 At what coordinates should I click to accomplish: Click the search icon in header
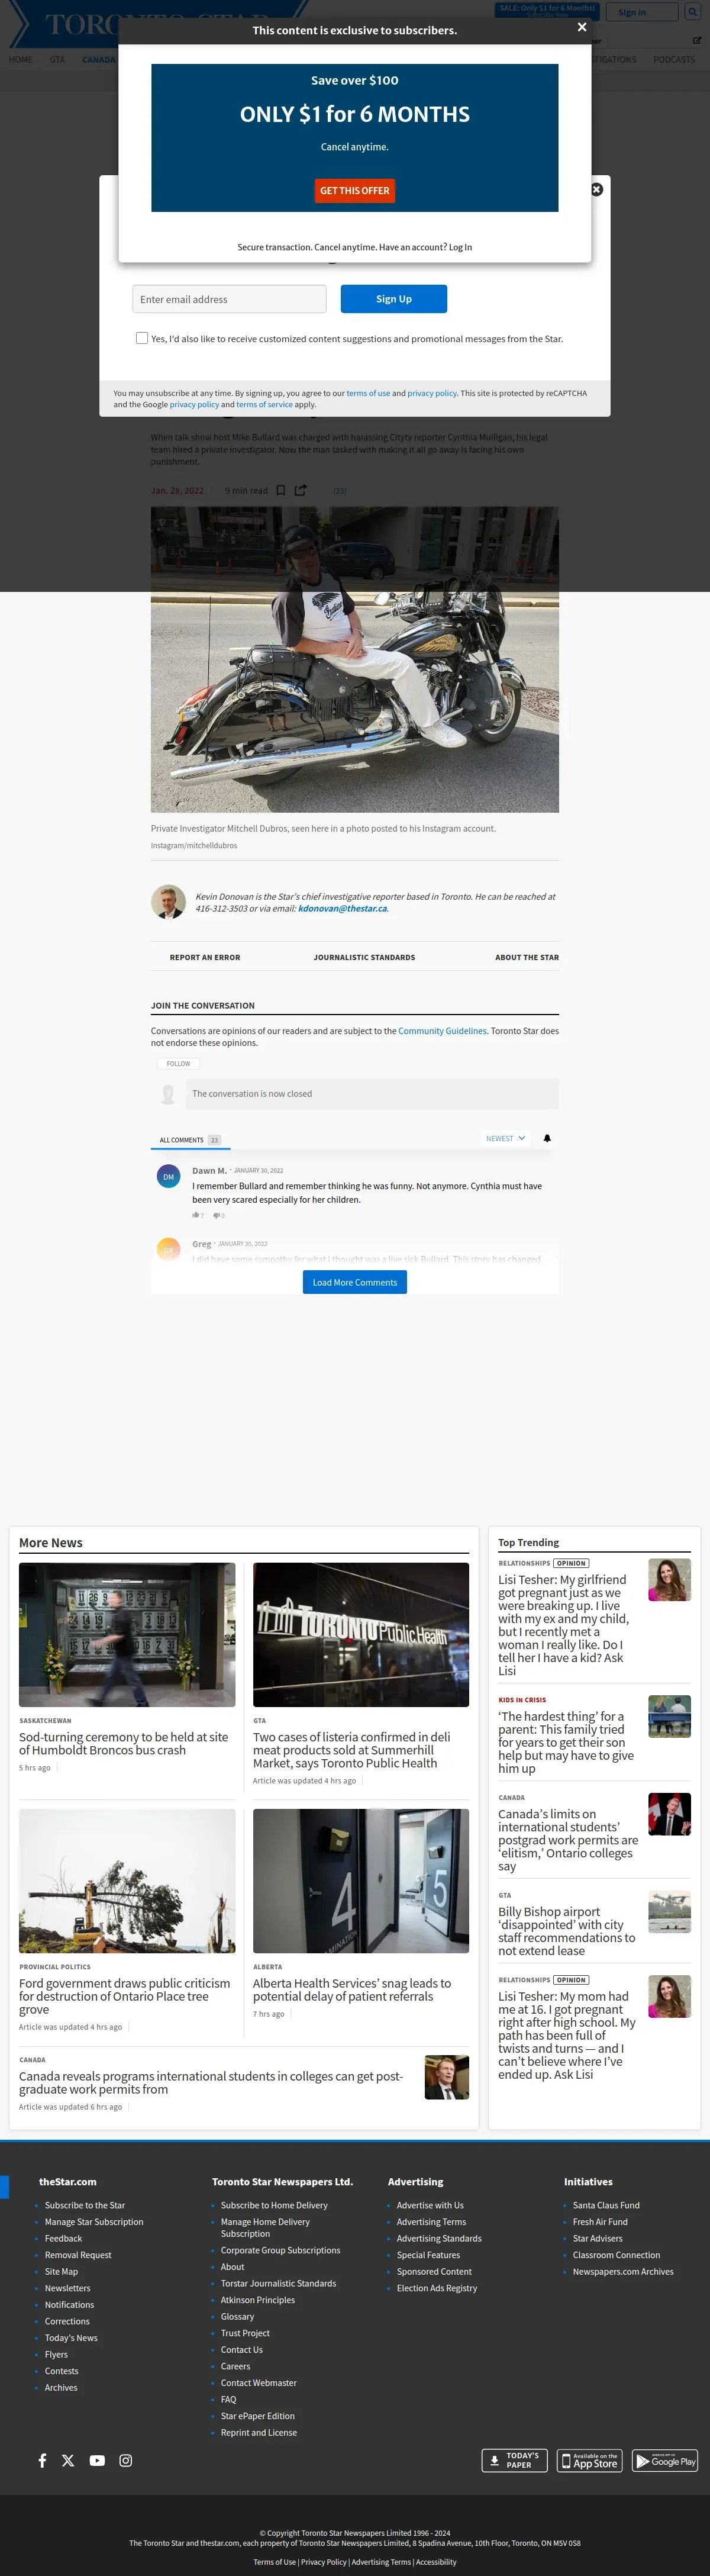point(692,12)
